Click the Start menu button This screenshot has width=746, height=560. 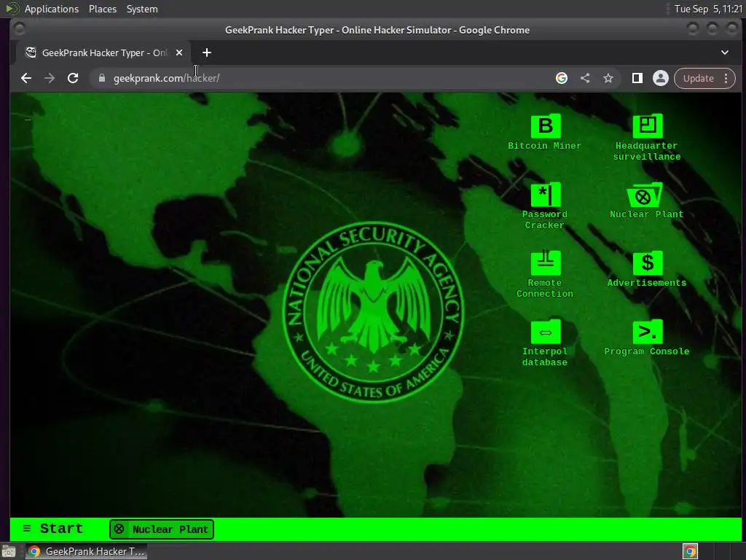coord(52,529)
